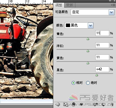Click the 黑色 slider handle at +42
116x108 pixels.
(97, 75)
